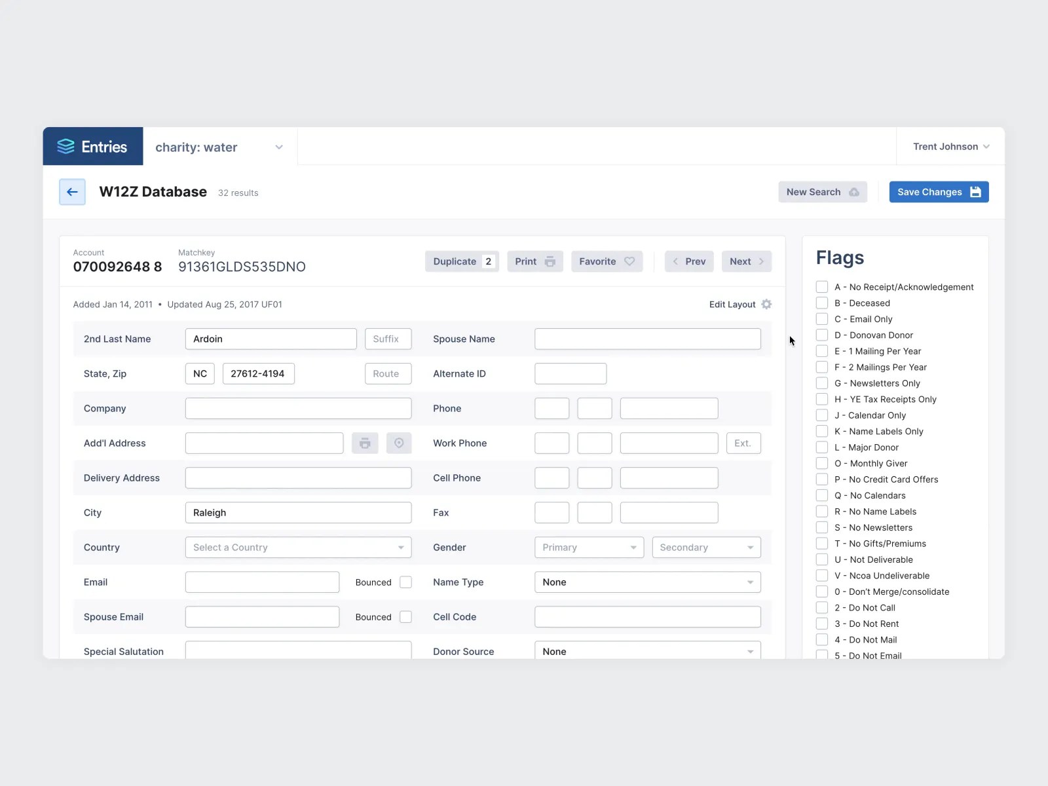Viewport: 1048px width, 786px height.
Task: Open the Edit Layout gear settings
Action: pyautogui.click(x=766, y=304)
